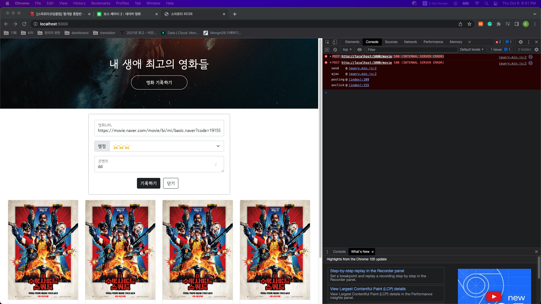Open console settings gear next to 3 hidden
The height and width of the screenshot is (304, 541).
(x=536, y=50)
